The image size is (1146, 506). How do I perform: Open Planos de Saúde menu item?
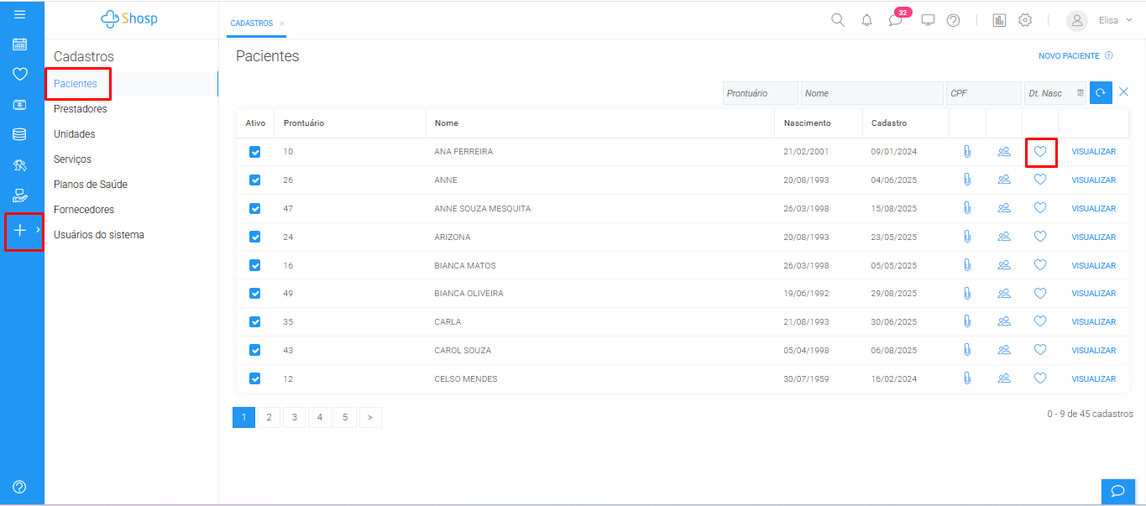(x=91, y=185)
